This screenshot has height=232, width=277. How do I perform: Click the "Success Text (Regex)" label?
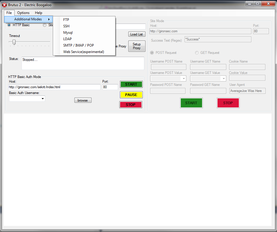click(166, 40)
